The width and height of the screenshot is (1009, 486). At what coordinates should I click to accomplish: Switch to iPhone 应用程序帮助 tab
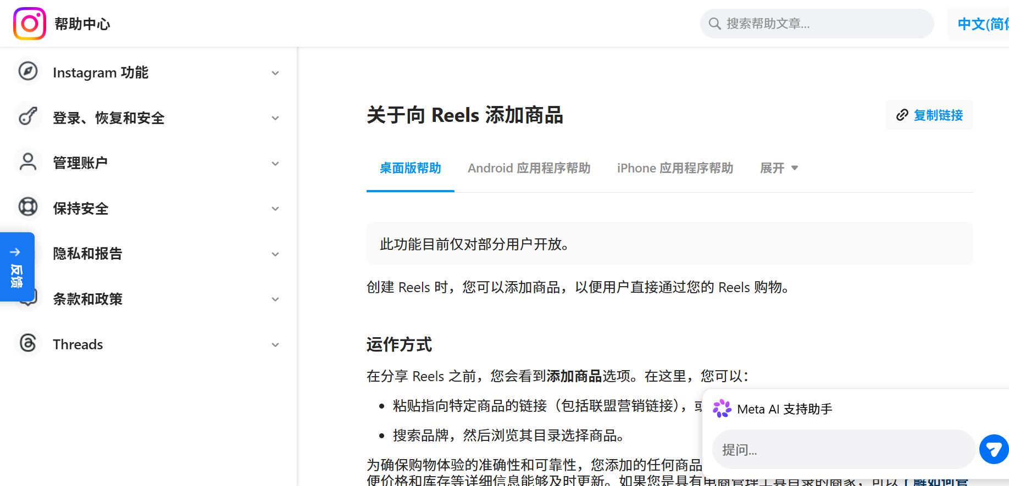tap(675, 168)
